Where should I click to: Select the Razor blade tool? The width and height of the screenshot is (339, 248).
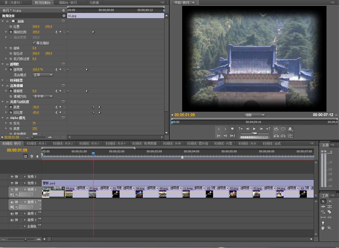click(330, 212)
